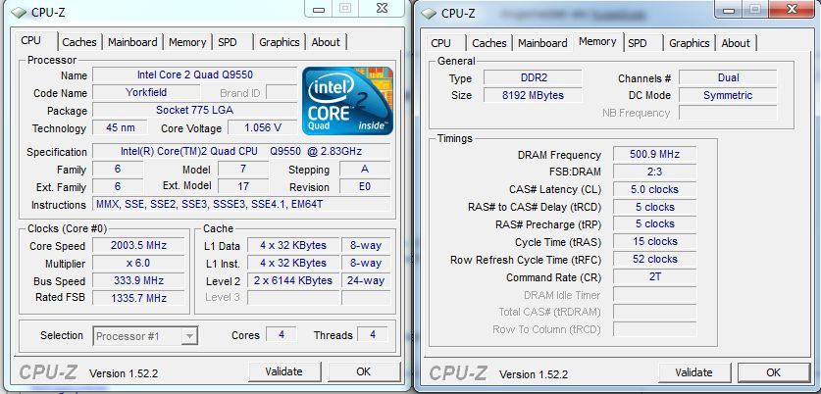Screen dimensions: 821x394
Task: Click the Rated FSB value 1335.7 MHz
Action: pyautogui.click(x=138, y=298)
